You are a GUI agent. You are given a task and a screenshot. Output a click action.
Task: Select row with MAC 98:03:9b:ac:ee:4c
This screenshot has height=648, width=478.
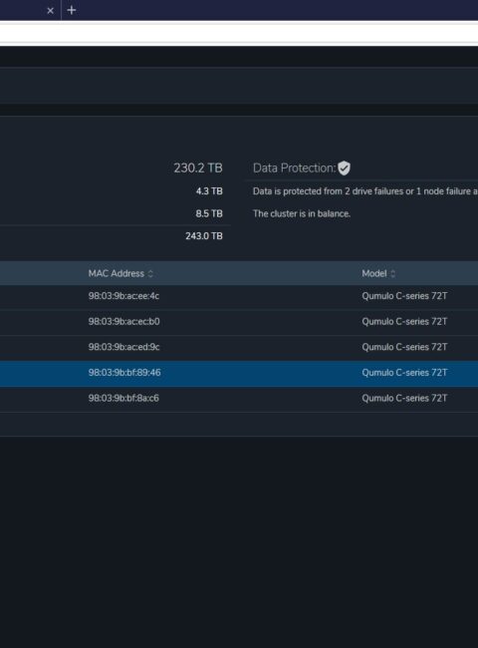pos(239,296)
